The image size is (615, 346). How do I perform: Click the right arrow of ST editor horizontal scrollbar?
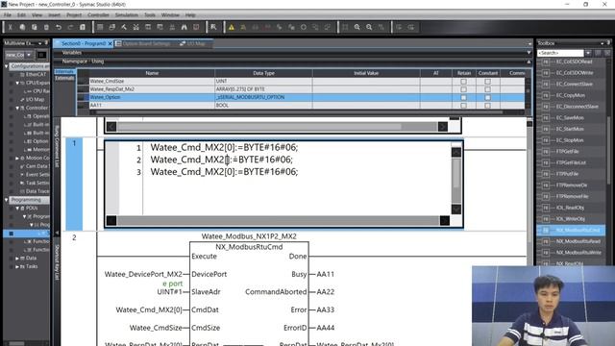pos(444,220)
